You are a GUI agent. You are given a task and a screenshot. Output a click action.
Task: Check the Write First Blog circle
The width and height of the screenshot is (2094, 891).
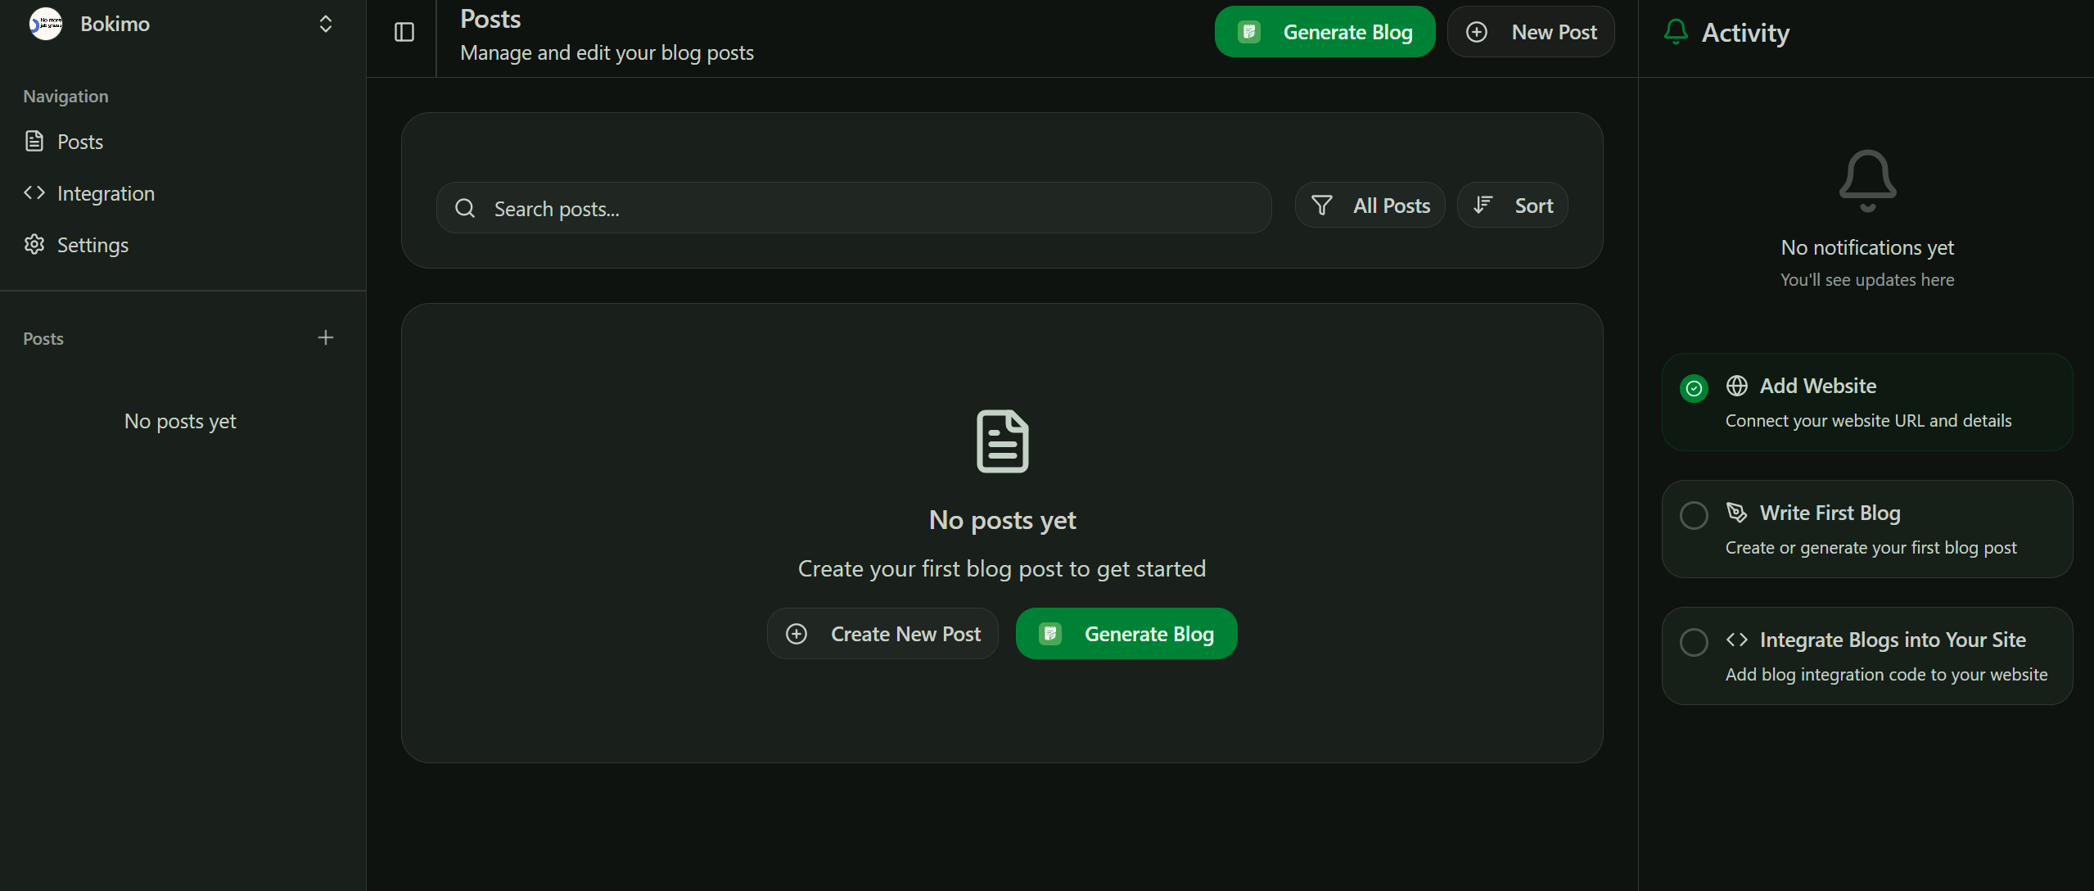point(1694,515)
